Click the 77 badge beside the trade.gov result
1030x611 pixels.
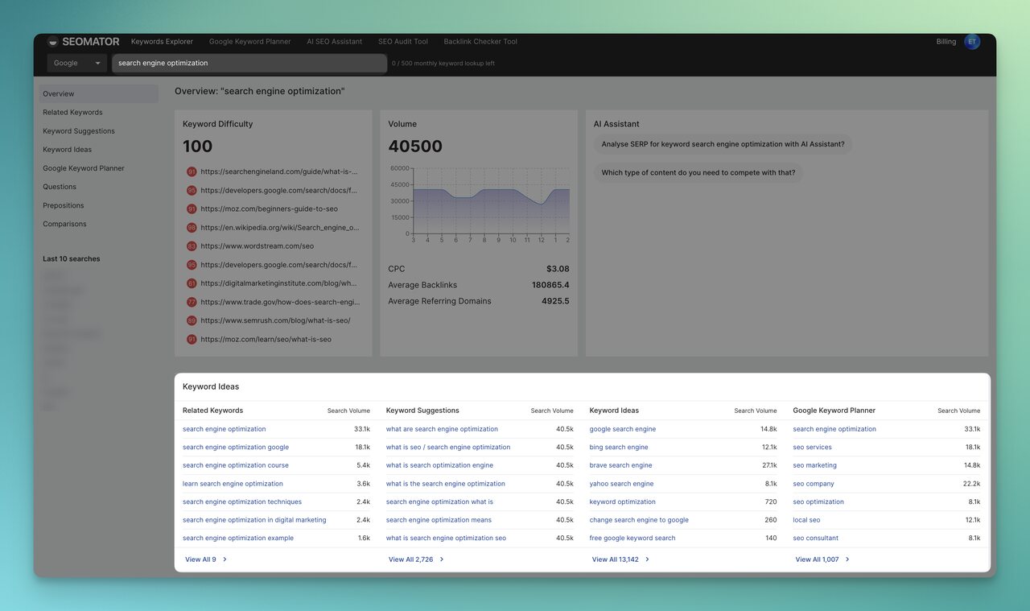[191, 301]
